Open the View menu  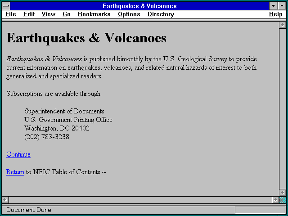[49, 14]
